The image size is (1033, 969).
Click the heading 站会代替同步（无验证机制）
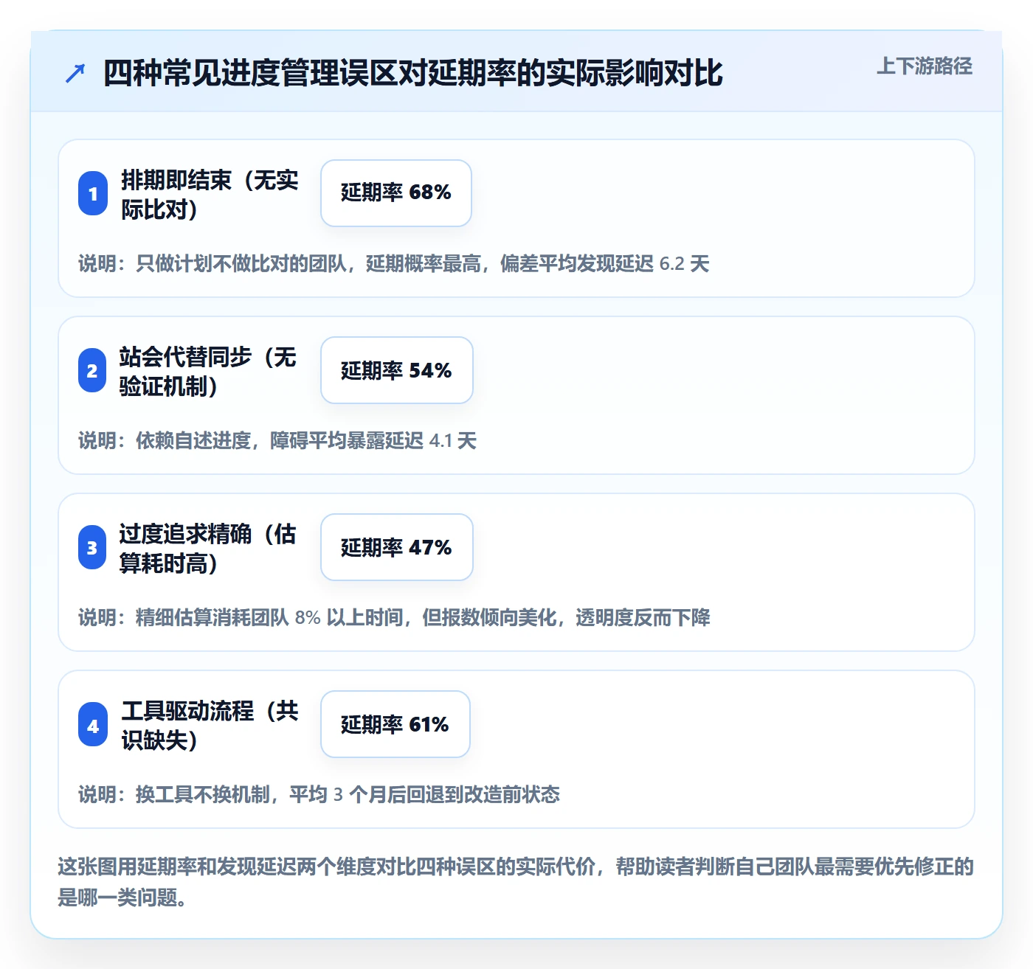(x=208, y=371)
